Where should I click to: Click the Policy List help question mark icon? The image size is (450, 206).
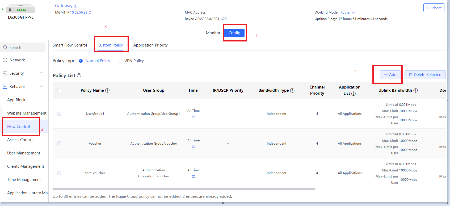tap(79, 75)
